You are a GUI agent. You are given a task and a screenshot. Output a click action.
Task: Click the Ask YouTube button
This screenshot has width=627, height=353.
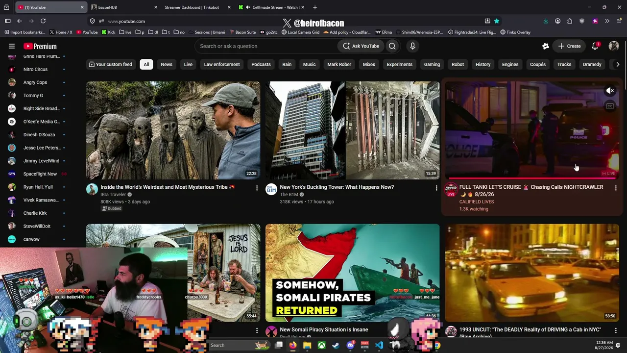tap(361, 46)
